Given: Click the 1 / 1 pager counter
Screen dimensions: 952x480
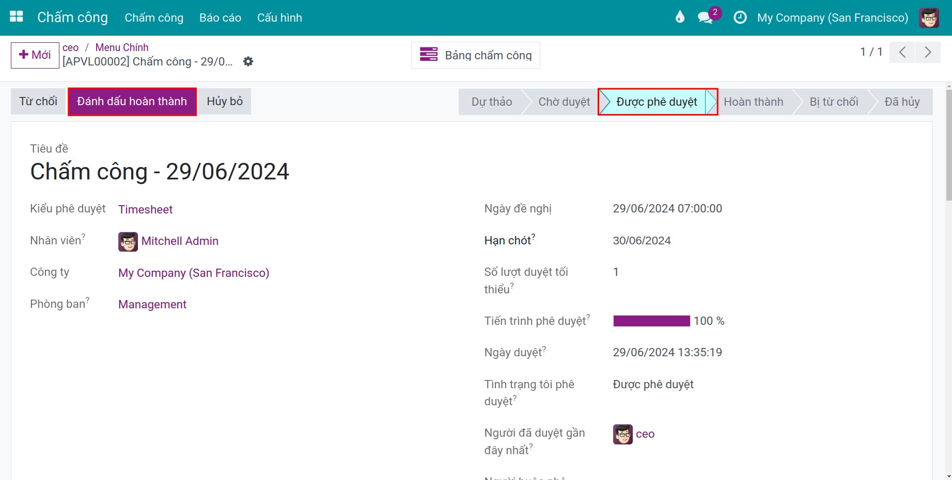Looking at the screenshot, I should tap(871, 52).
